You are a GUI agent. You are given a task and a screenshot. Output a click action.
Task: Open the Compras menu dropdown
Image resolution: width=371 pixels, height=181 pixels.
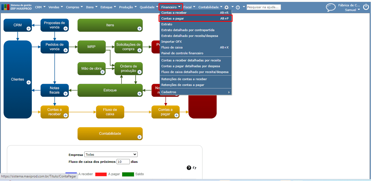point(75,7)
